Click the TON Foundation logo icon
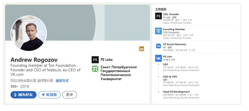The height and width of the screenshot is (111, 249). coord(158,31)
